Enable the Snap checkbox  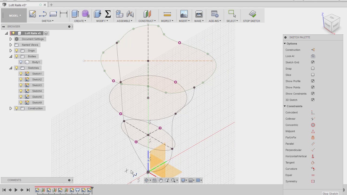click(313, 69)
